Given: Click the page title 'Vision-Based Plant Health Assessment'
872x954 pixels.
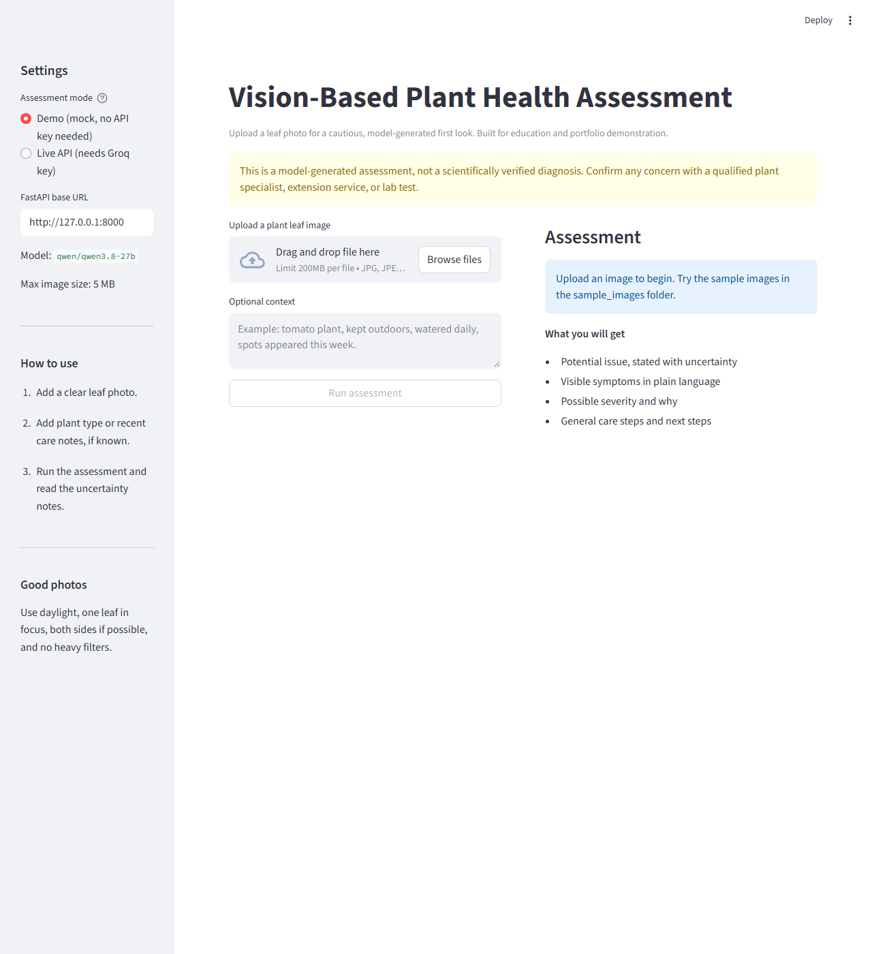Looking at the screenshot, I should click(x=480, y=97).
